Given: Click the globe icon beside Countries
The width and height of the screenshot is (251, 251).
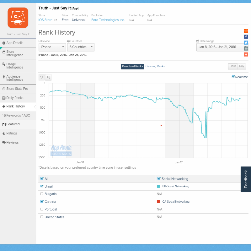Looking at the screenshot, I should click(x=68, y=41).
